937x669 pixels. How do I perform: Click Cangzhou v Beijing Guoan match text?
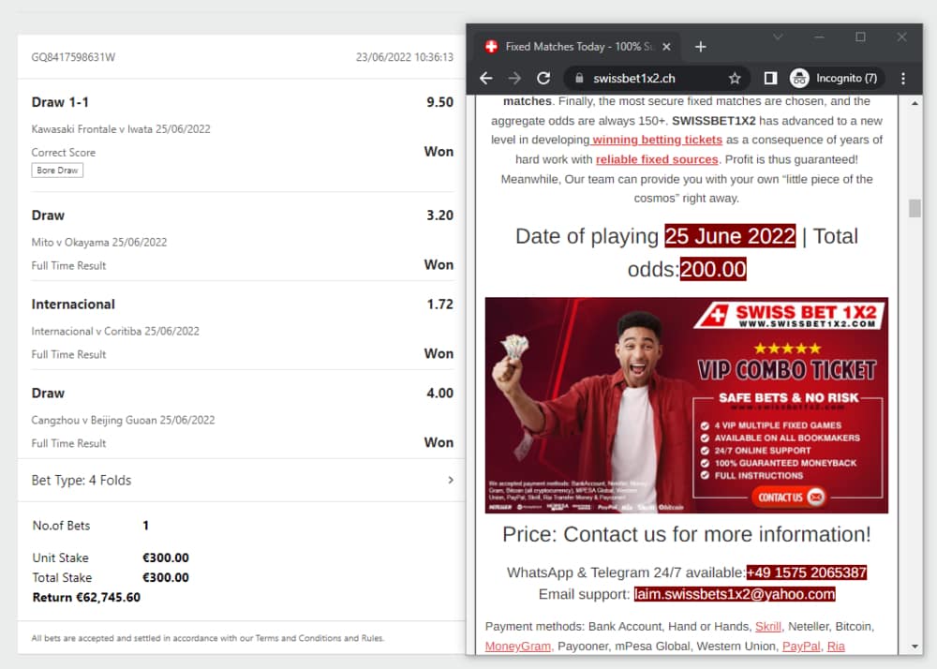(x=123, y=420)
